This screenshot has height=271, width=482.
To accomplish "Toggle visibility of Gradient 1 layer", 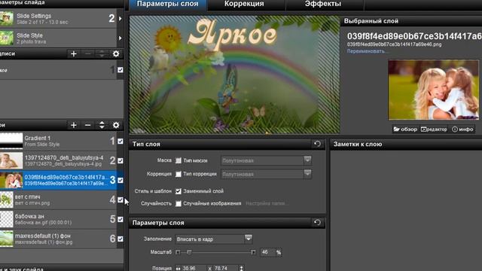I will [x=120, y=141].
